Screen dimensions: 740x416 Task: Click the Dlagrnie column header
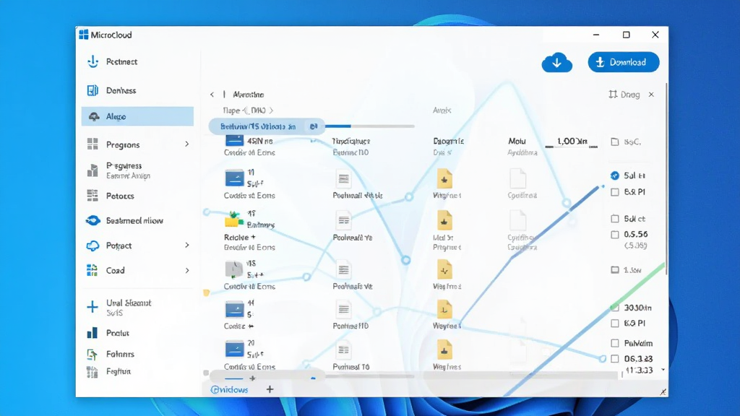[448, 141]
